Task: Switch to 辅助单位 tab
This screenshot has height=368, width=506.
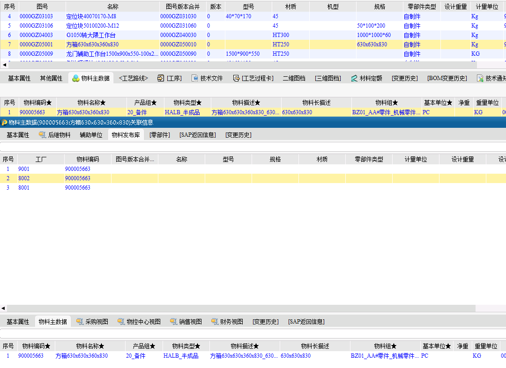Action: [x=91, y=135]
